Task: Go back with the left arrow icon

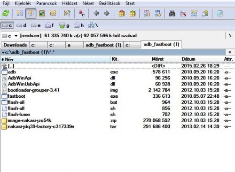Action: [96, 13]
